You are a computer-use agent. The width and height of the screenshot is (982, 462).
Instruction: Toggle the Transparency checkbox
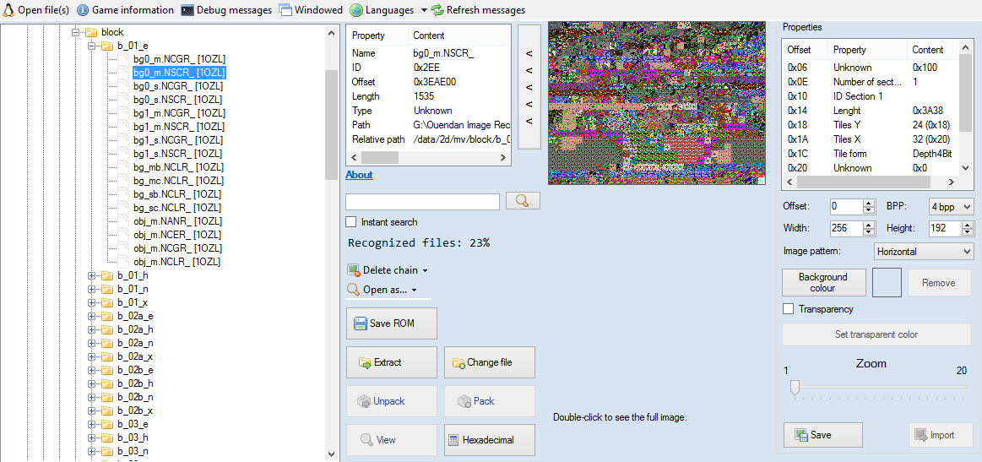pos(789,309)
